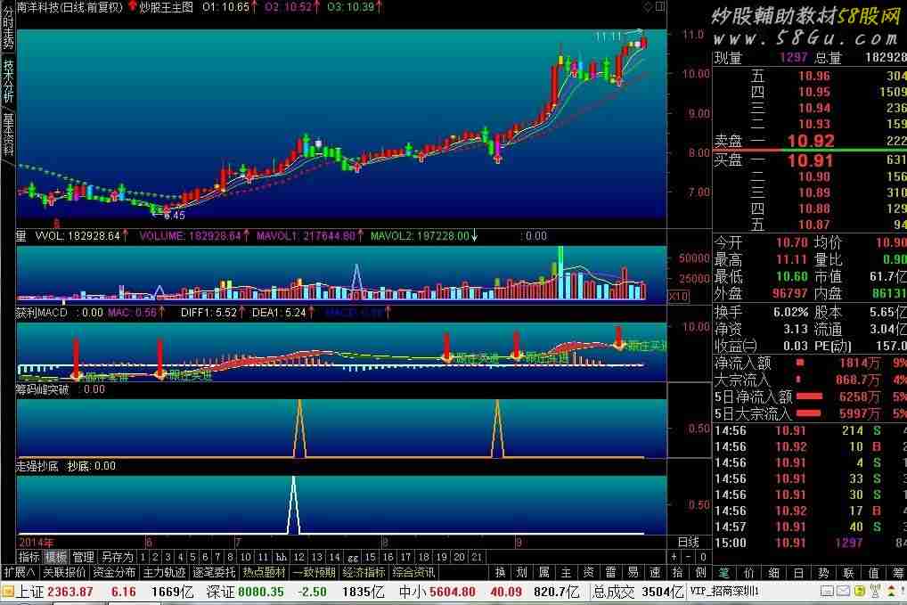This screenshot has height=605, width=907.
Task: Switch to the 资金分布 tab
Action: click(114, 572)
